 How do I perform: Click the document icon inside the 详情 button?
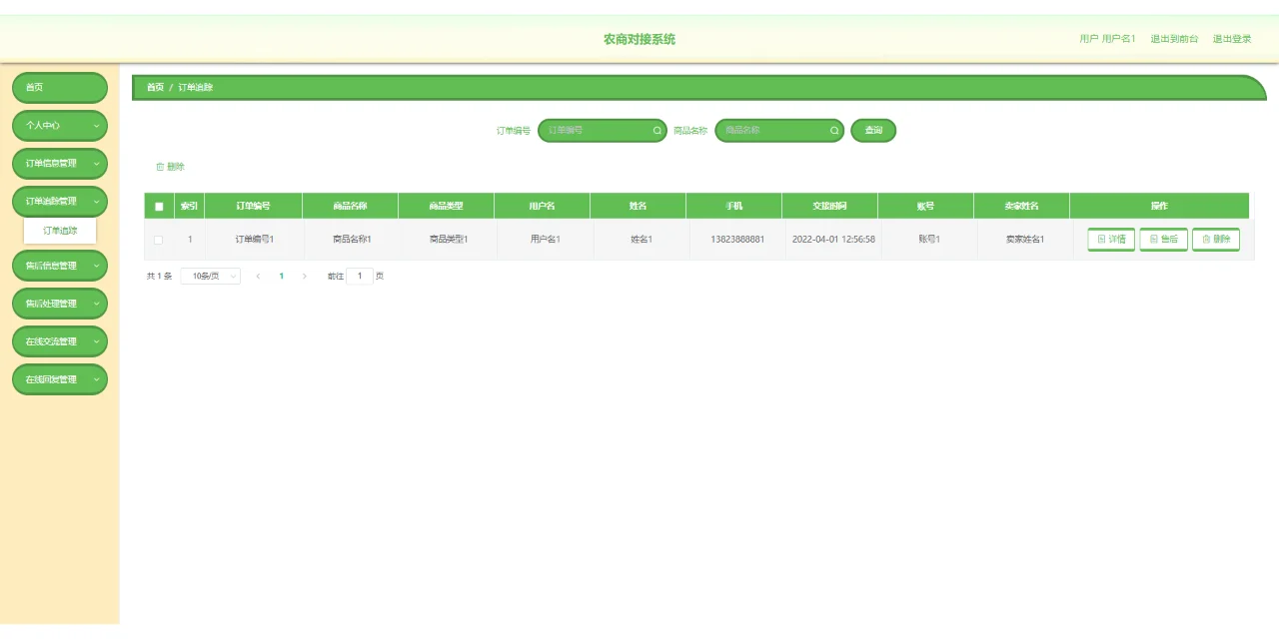coord(1099,239)
